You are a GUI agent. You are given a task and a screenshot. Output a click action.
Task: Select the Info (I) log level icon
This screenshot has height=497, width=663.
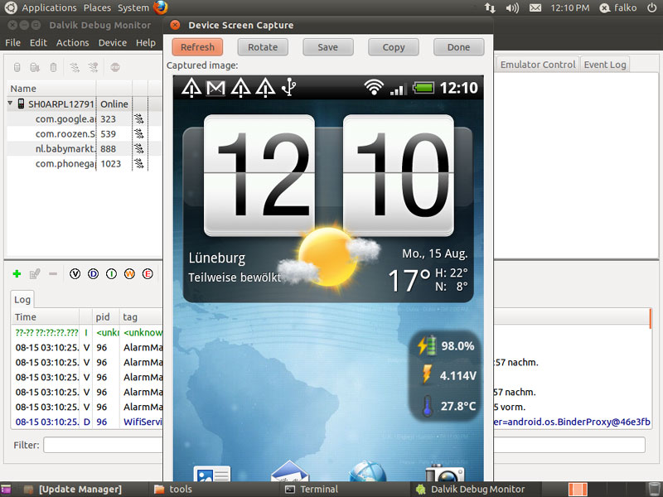(x=112, y=273)
